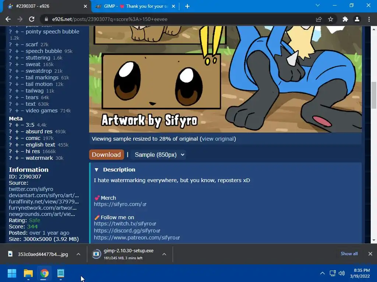Open the discord.gg/sifyro link
Viewport: 377px width, 282px height.
(x=127, y=231)
